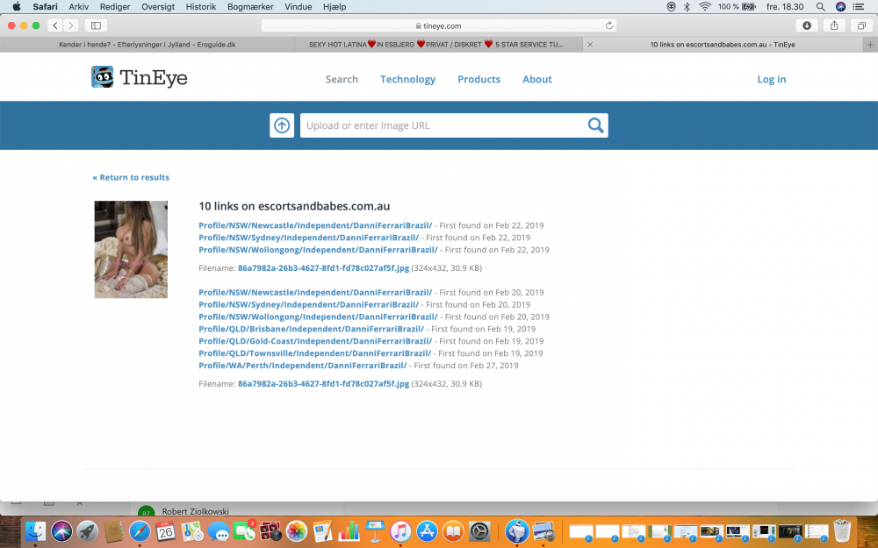Click the magnifying glass search button on TinEye

[x=595, y=125]
